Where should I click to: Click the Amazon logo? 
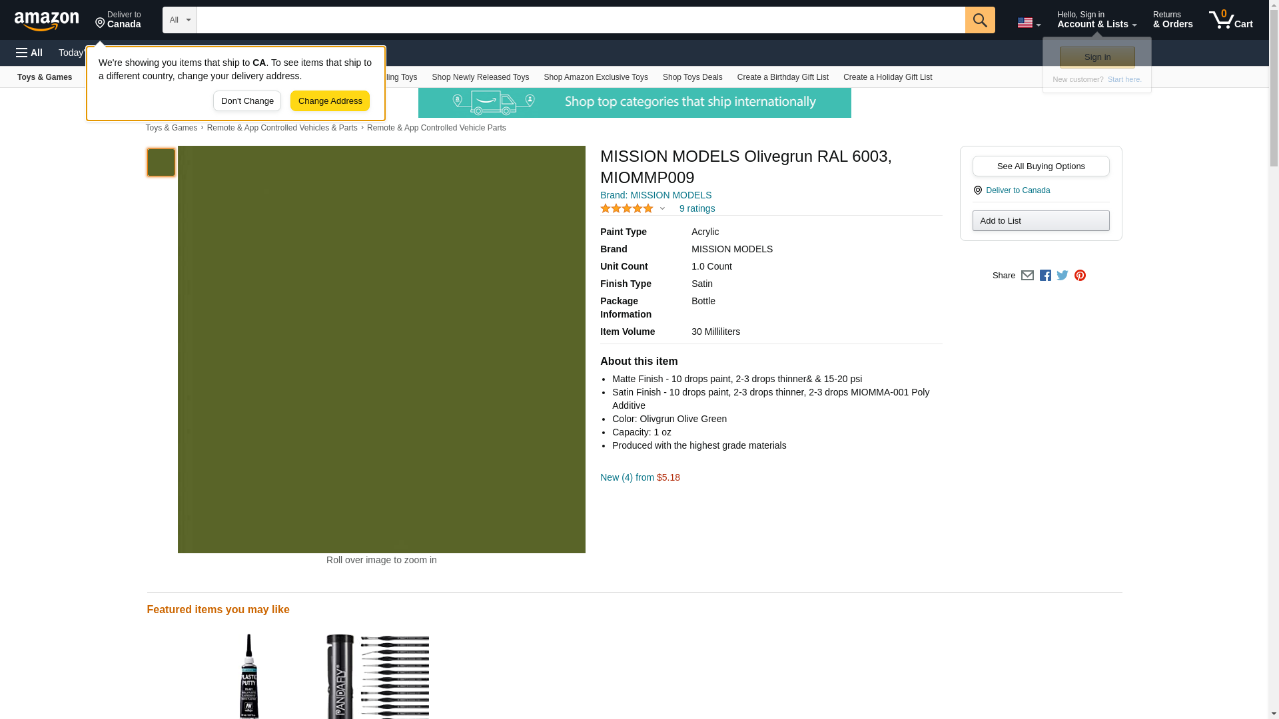47,21
